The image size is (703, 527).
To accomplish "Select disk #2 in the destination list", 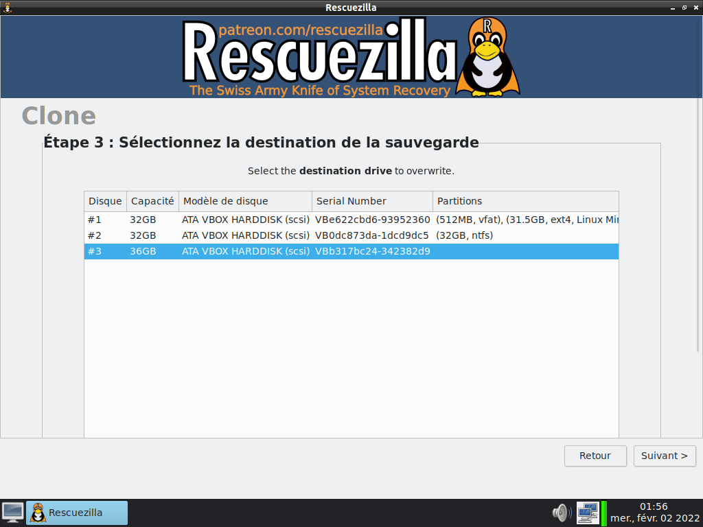I will click(351, 236).
